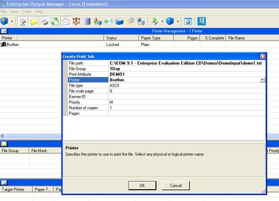Open dropdown arrow beside green download icon
Screen dimensions: 279x201
pyautogui.click(x=162, y=22)
